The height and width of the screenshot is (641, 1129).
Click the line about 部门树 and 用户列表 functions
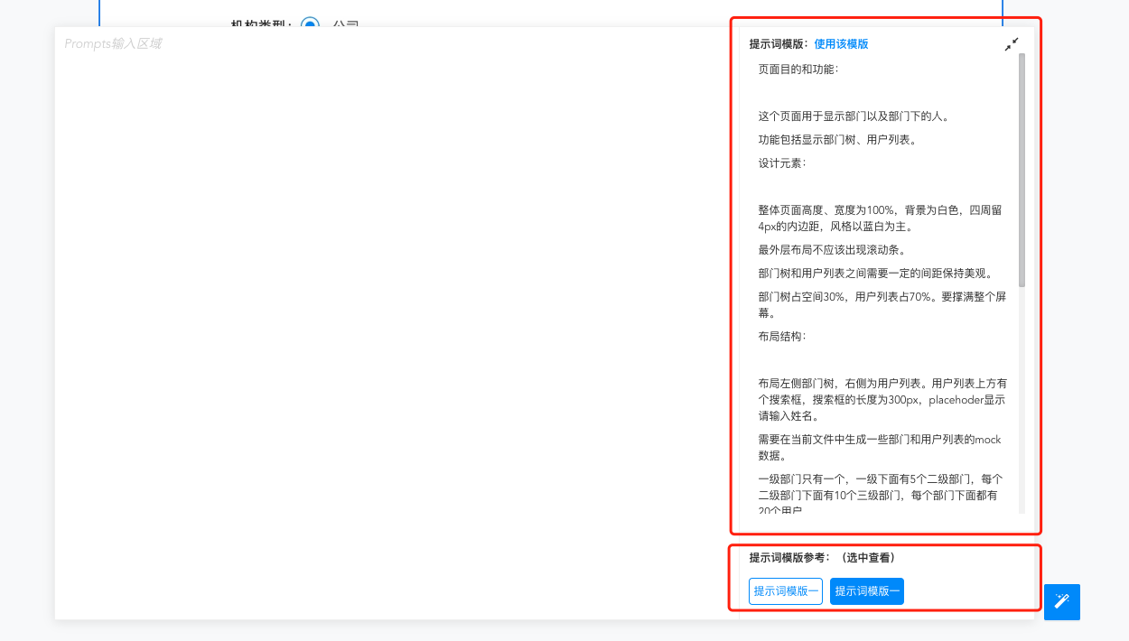840,139
